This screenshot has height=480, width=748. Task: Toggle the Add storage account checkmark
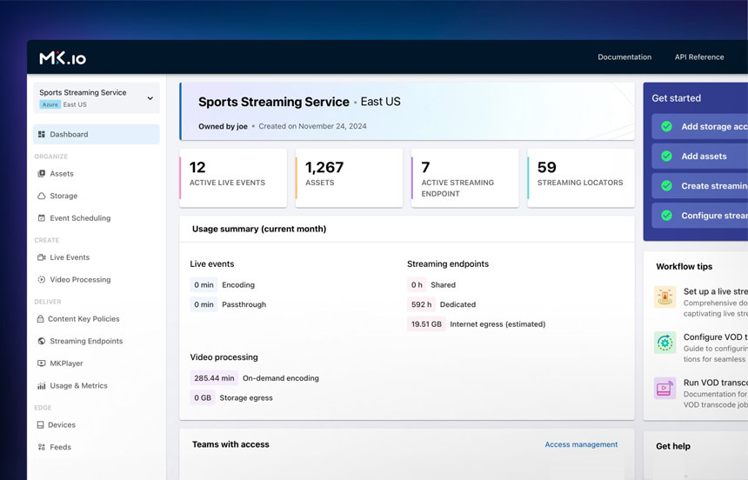pos(666,126)
